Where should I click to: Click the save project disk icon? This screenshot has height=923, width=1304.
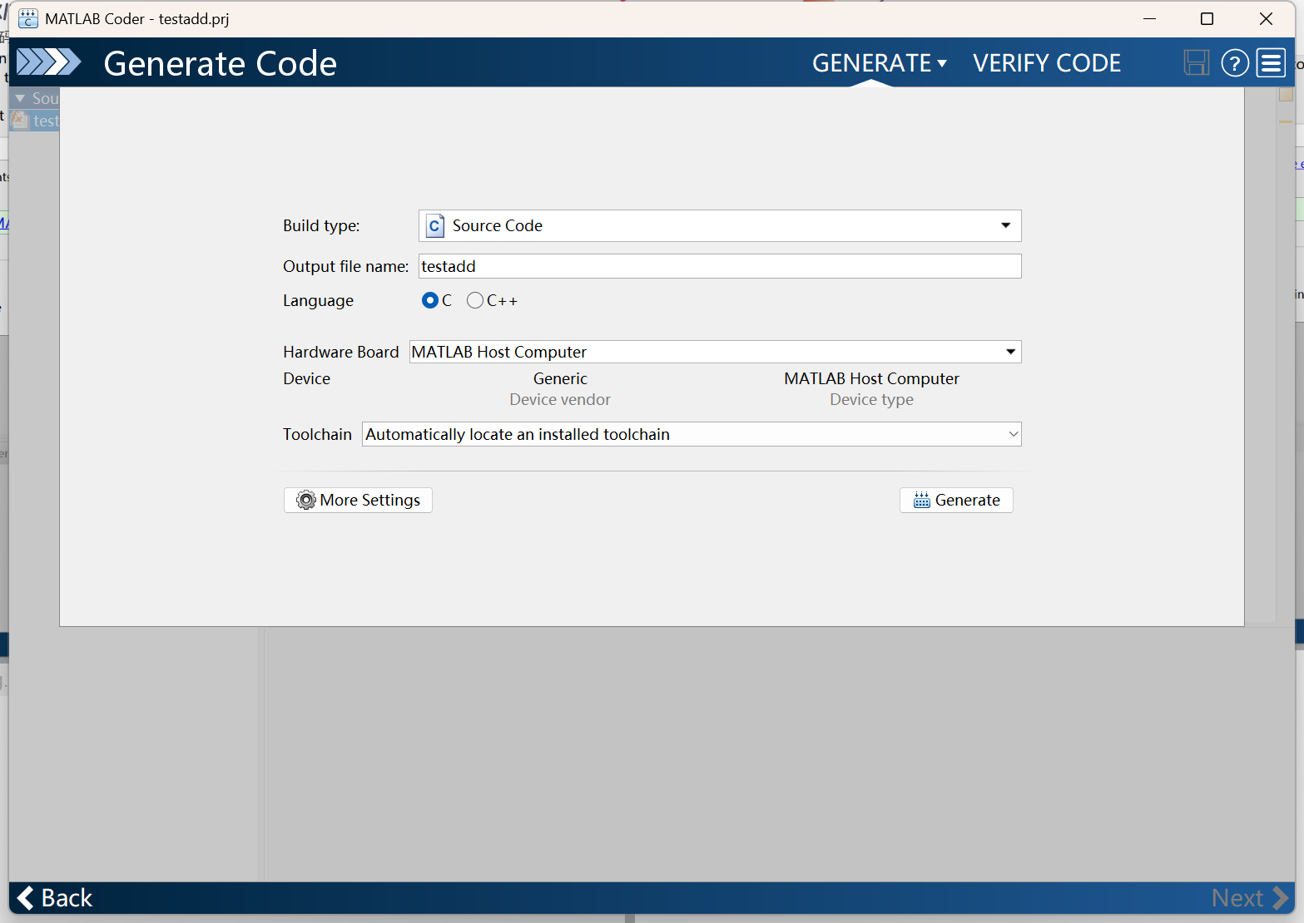(1196, 63)
